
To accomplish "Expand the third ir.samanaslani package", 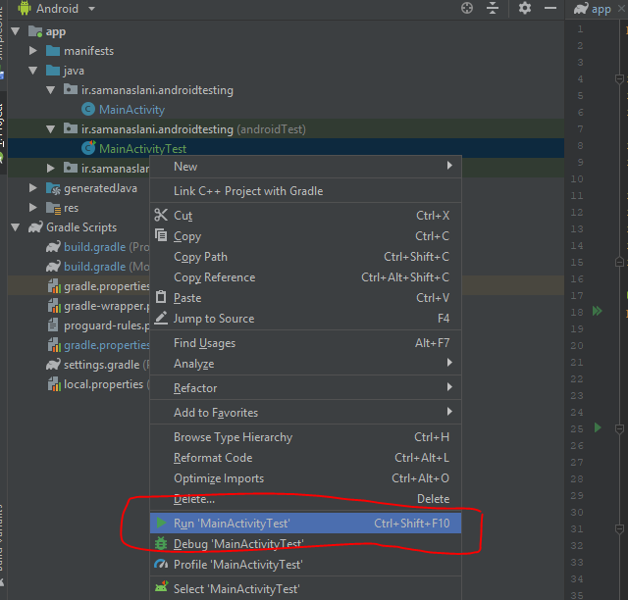I will tap(51, 168).
